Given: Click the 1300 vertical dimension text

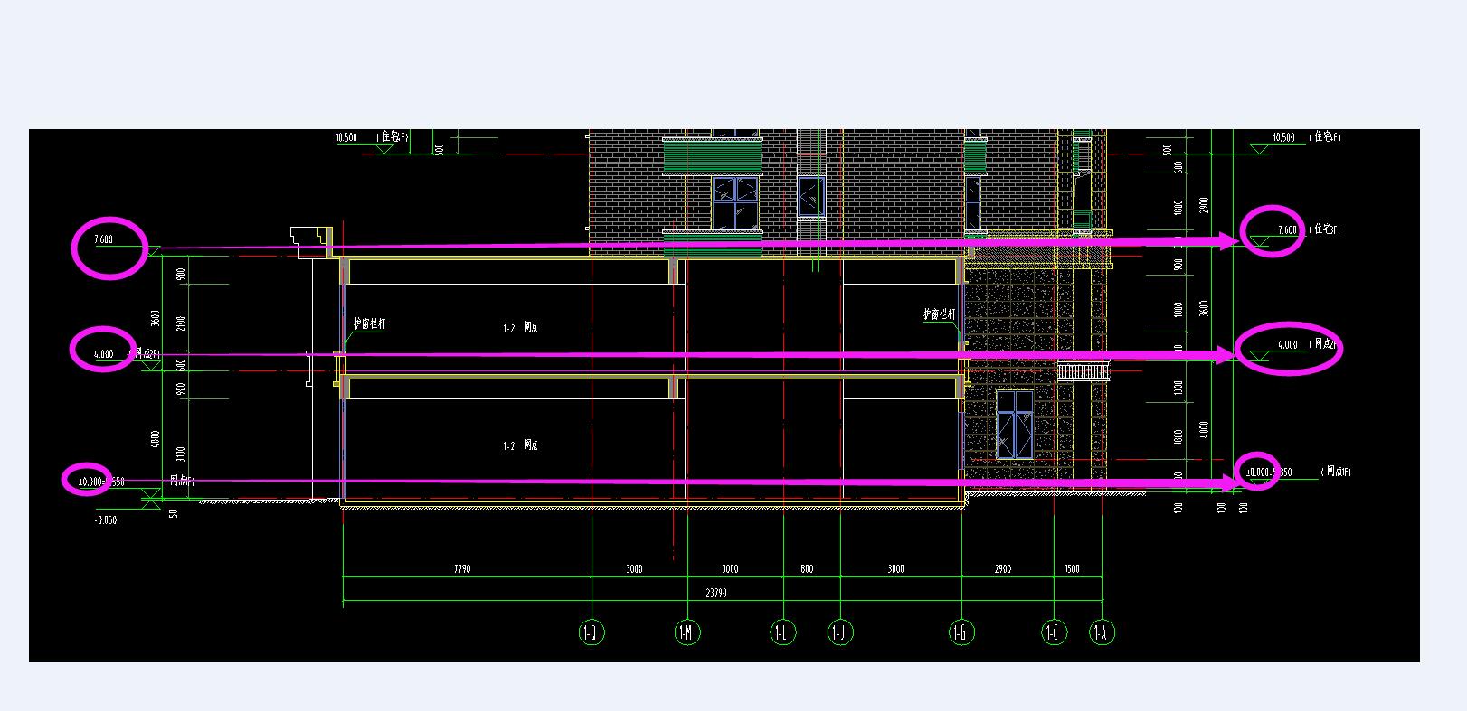Looking at the screenshot, I should click(1178, 389).
